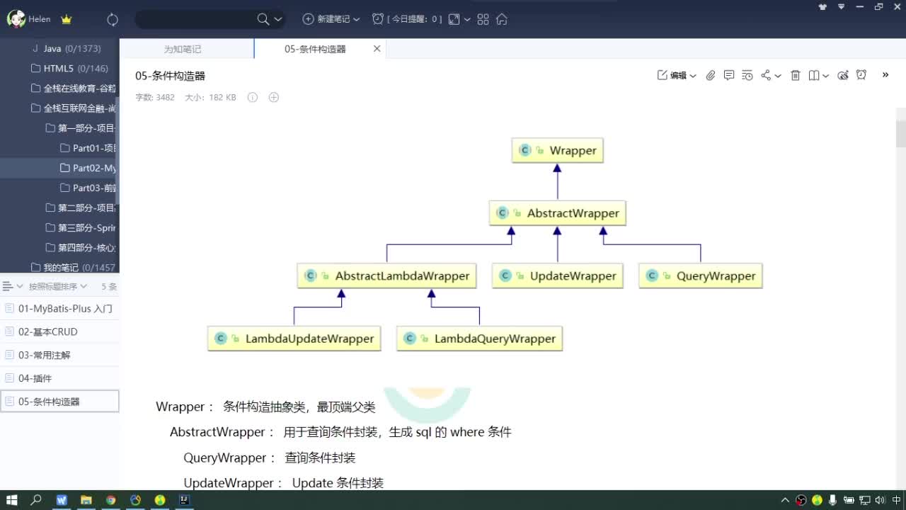Close the 05-条件构造器 tab
Screen dimensions: 906x510
(377, 49)
